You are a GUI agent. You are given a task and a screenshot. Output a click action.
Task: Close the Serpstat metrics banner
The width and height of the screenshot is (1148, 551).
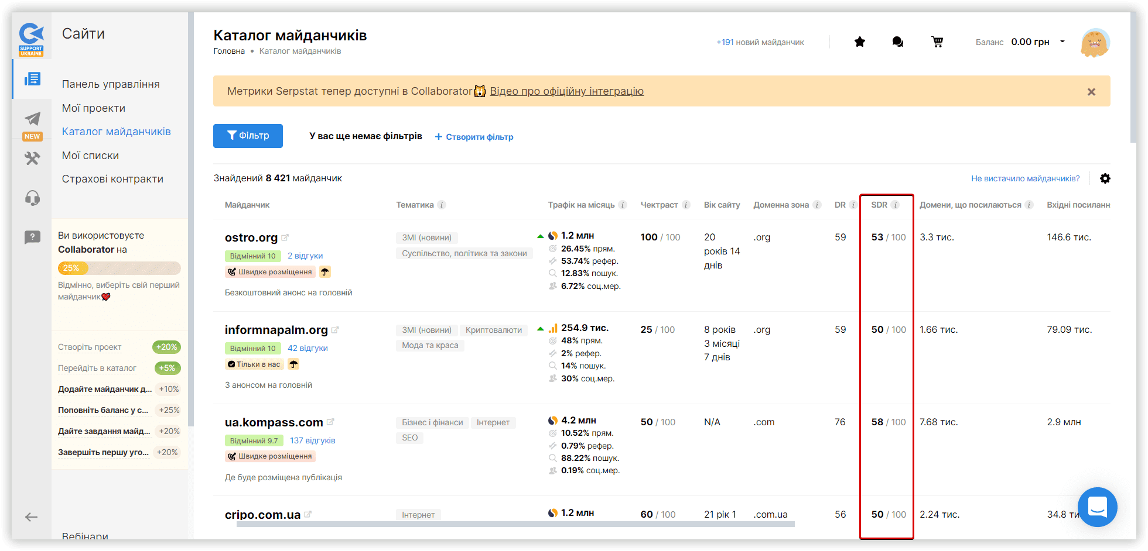1091,92
